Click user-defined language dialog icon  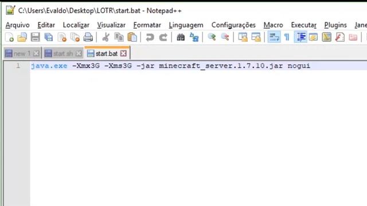(x=313, y=37)
